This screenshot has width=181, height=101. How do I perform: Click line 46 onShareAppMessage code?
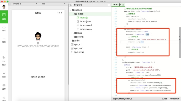139,62
